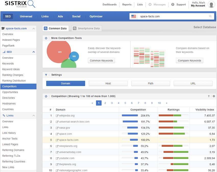The height and width of the screenshot is (172, 217).
Task: Click external link icon beside universetoday.com
Action: (57, 152)
